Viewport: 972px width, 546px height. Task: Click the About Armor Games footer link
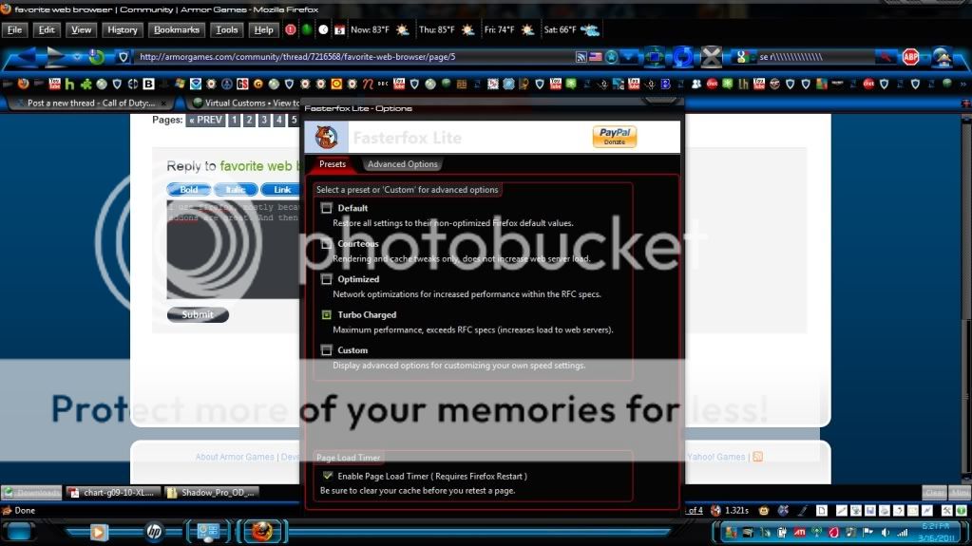pos(235,457)
